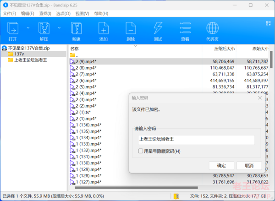275x201 pixels.
Task: Click compressed size 110,468,047
Action: click(222, 68)
